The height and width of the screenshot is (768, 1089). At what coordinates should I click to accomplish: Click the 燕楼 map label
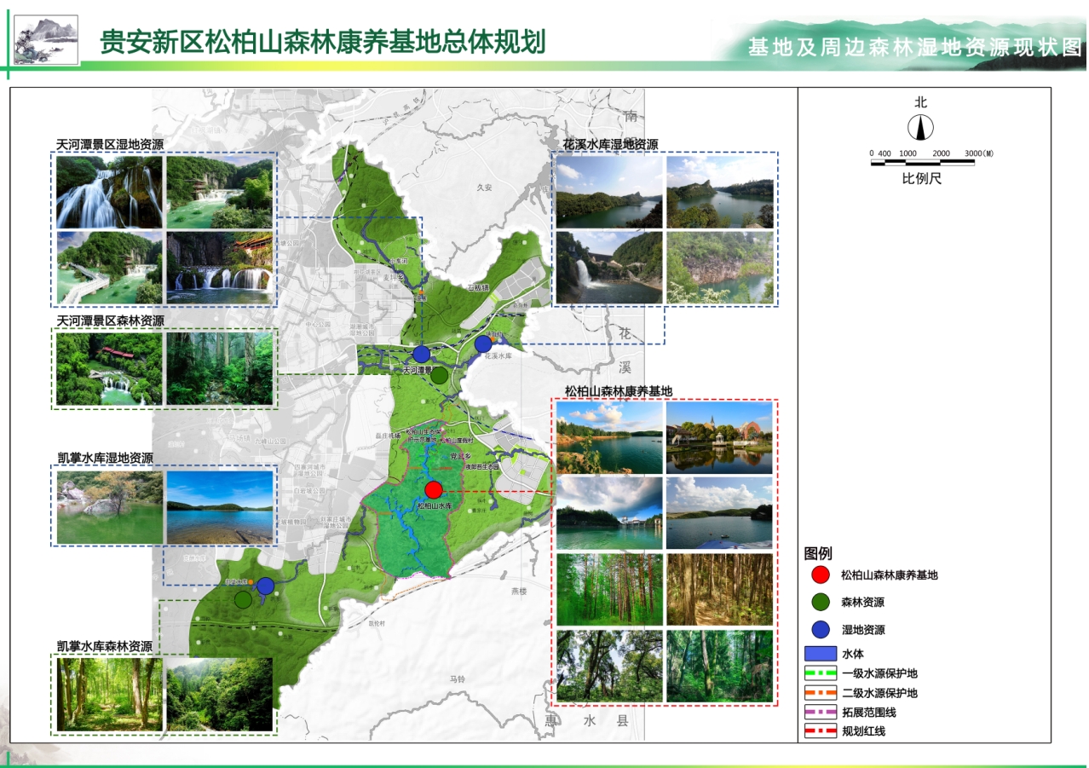pos(520,591)
